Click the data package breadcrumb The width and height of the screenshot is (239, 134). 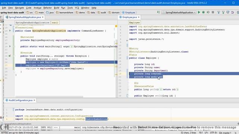coord(91,12)
